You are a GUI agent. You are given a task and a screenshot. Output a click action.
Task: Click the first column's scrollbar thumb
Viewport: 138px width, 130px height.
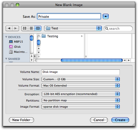click(39, 42)
